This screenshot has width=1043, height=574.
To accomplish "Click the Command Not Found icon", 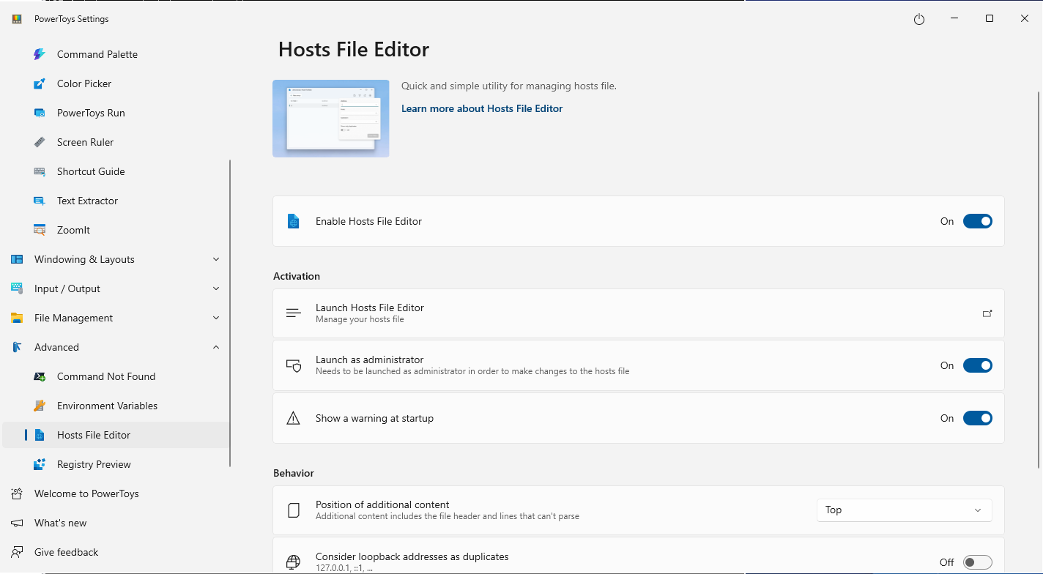I will click(40, 376).
